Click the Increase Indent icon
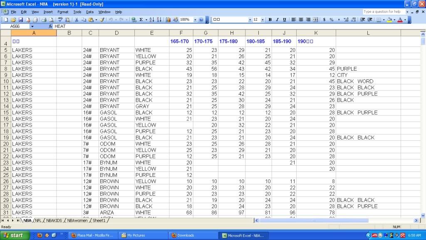This screenshot has width=426, height=240. tap(370, 20)
